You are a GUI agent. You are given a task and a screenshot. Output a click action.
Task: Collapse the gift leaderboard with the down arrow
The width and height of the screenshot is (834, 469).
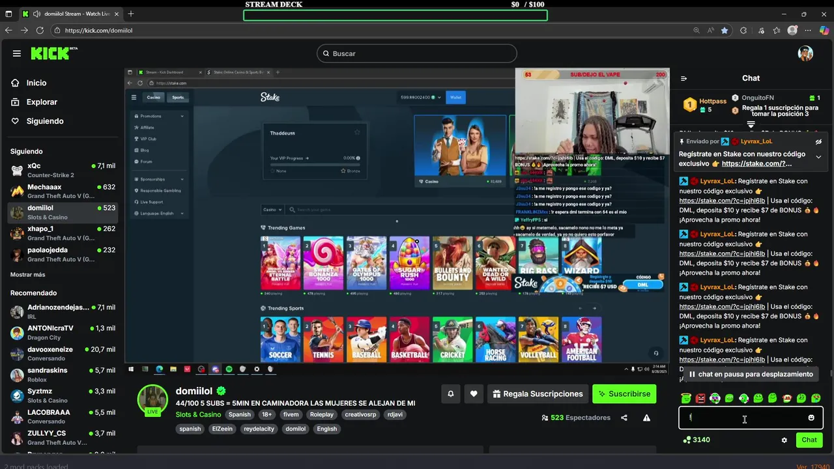[751, 124]
